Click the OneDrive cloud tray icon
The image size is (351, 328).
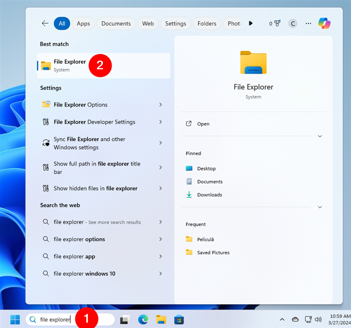pos(295,319)
